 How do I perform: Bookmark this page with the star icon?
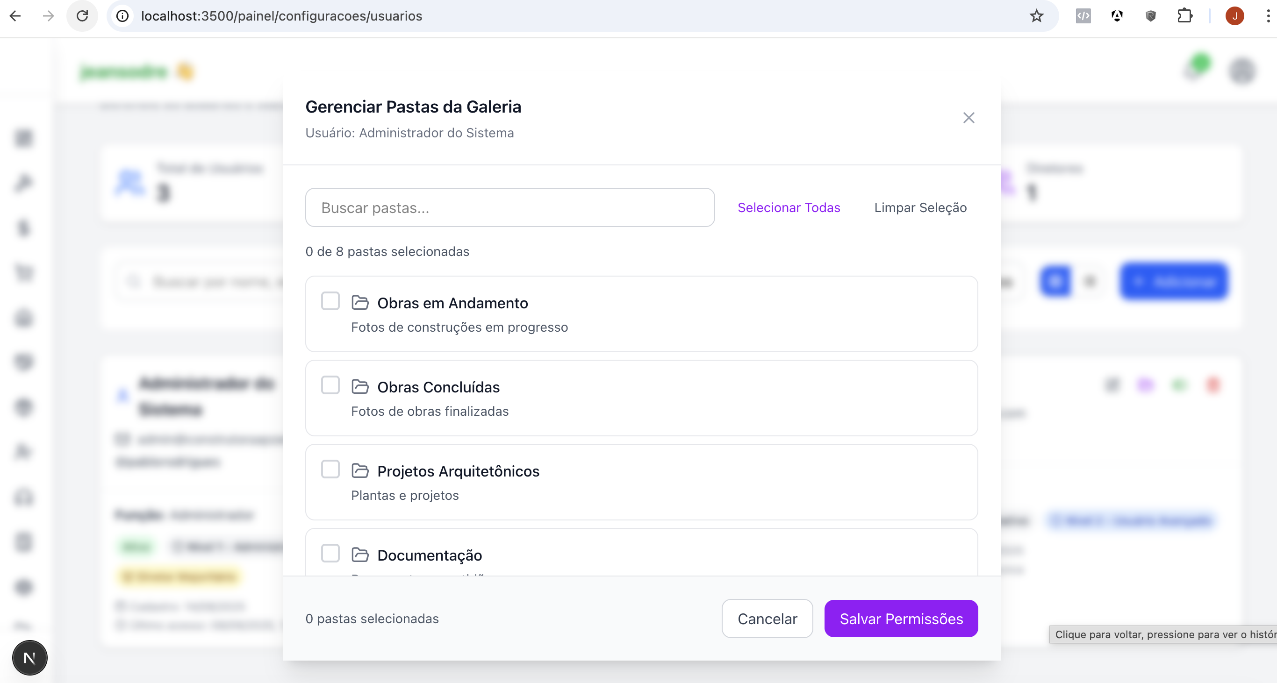point(1036,16)
